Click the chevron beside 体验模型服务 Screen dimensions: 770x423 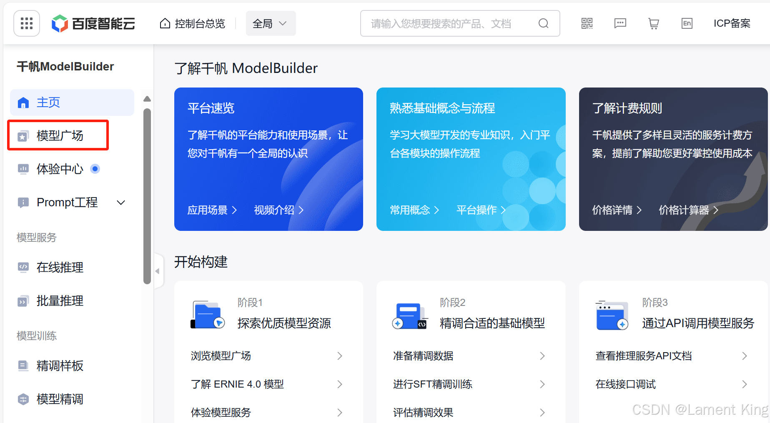(340, 412)
